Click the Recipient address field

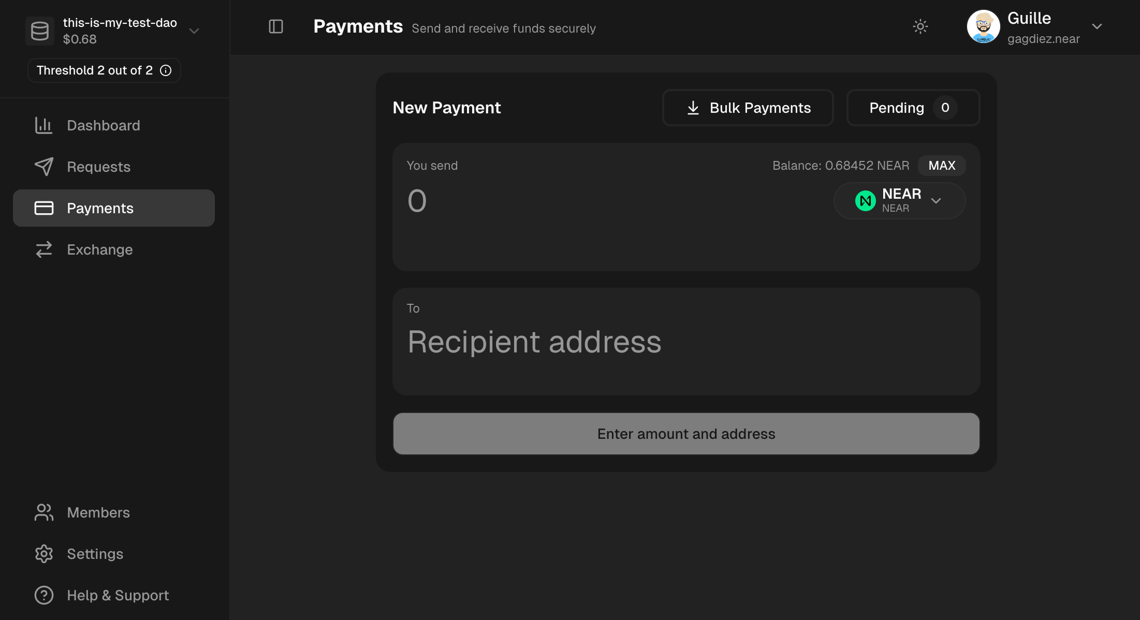(x=686, y=341)
